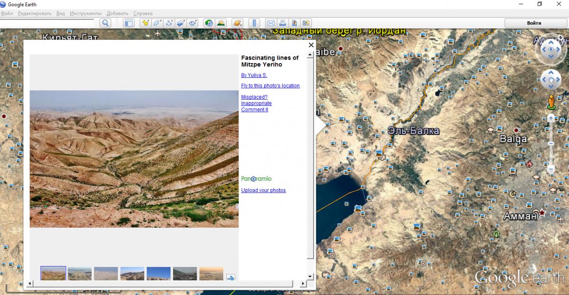Viewport: 569px width, 295px height.
Task: Click the print icon in toolbar
Action: [283, 23]
